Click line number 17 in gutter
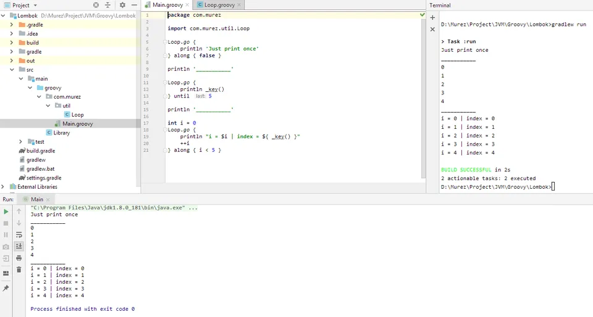Image resolution: width=593 pixels, height=317 pixels. coord(147,123)
